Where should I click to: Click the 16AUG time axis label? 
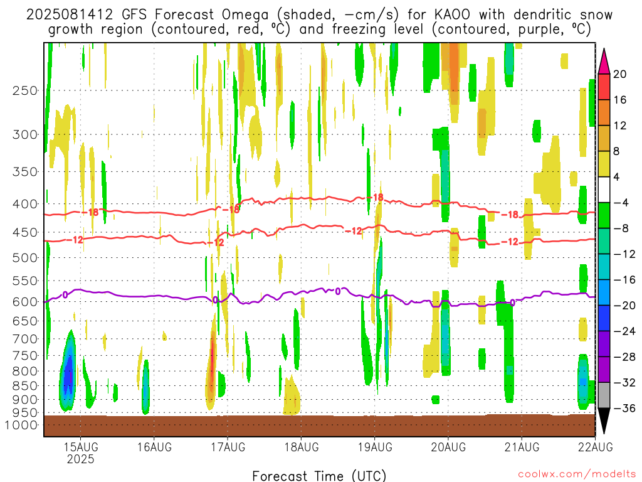click(154, 446)
